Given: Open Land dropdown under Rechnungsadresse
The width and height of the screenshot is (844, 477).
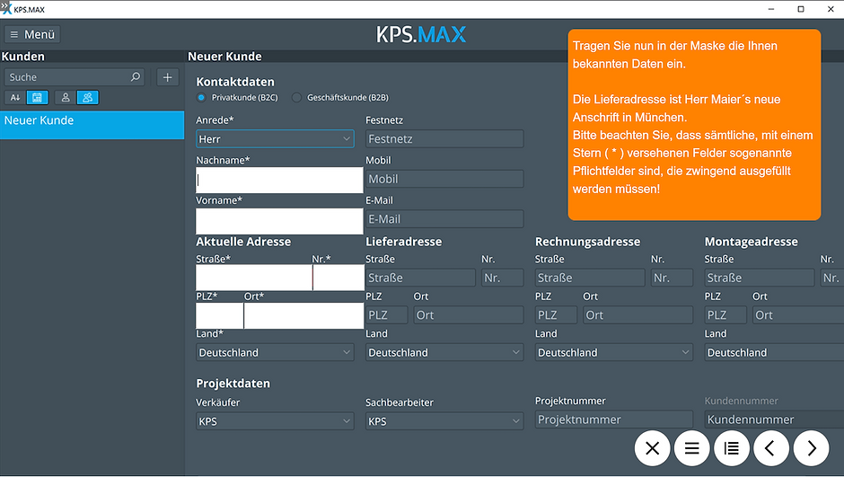Looking at the screenshot, I should [614, 353].
